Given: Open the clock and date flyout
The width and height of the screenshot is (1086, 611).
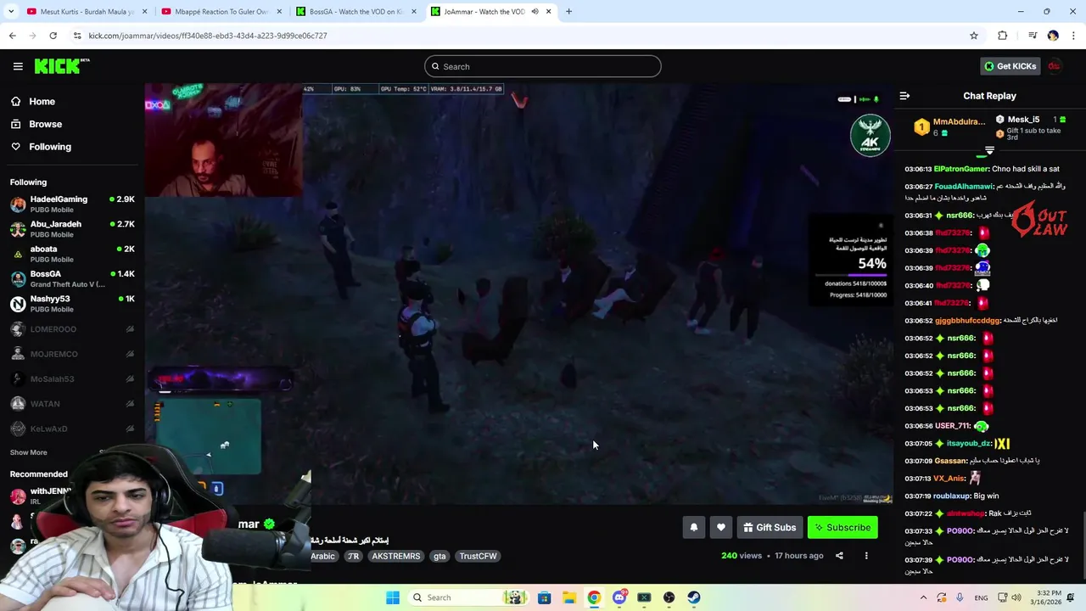Looking at the screenshot, I should click(1050, 597).
